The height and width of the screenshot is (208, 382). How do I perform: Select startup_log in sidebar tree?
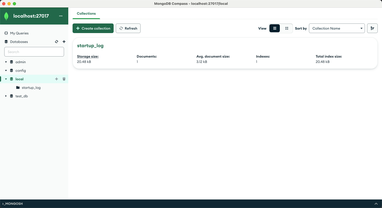point(31,88)
